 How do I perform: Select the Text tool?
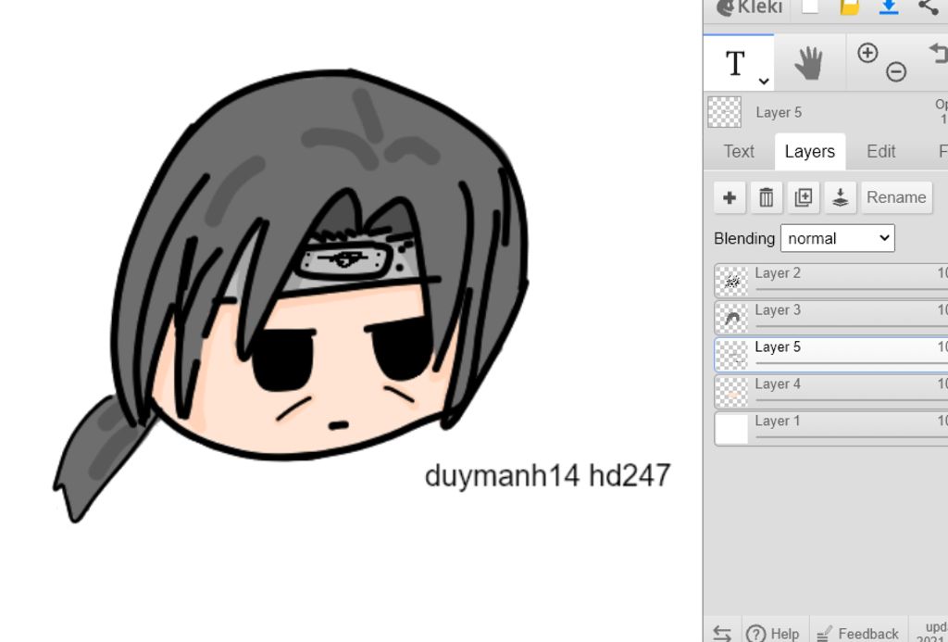click(x=735, y=63)
